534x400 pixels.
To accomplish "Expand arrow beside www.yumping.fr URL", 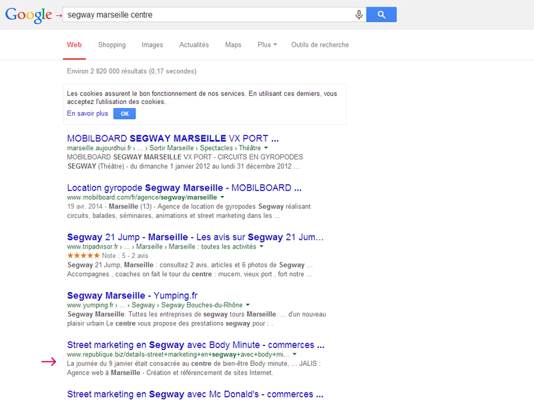I will pyautogui.click(x=248, y=305).
